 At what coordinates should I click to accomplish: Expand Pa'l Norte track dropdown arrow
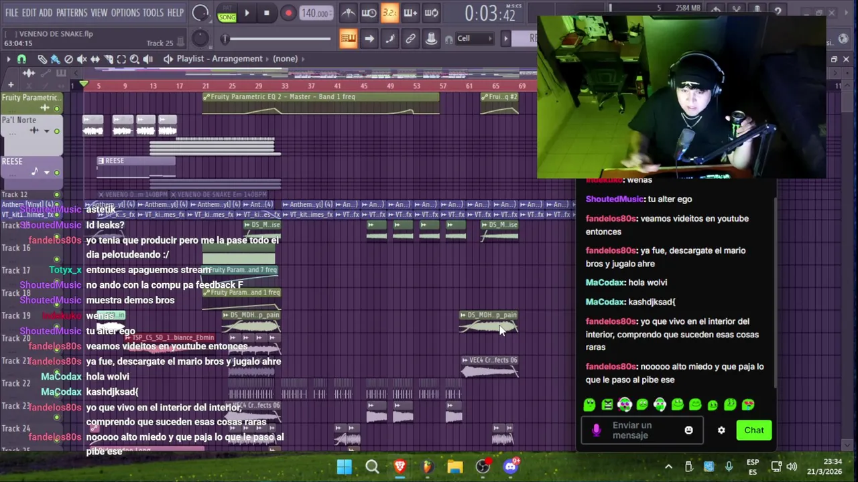(46, 131)
